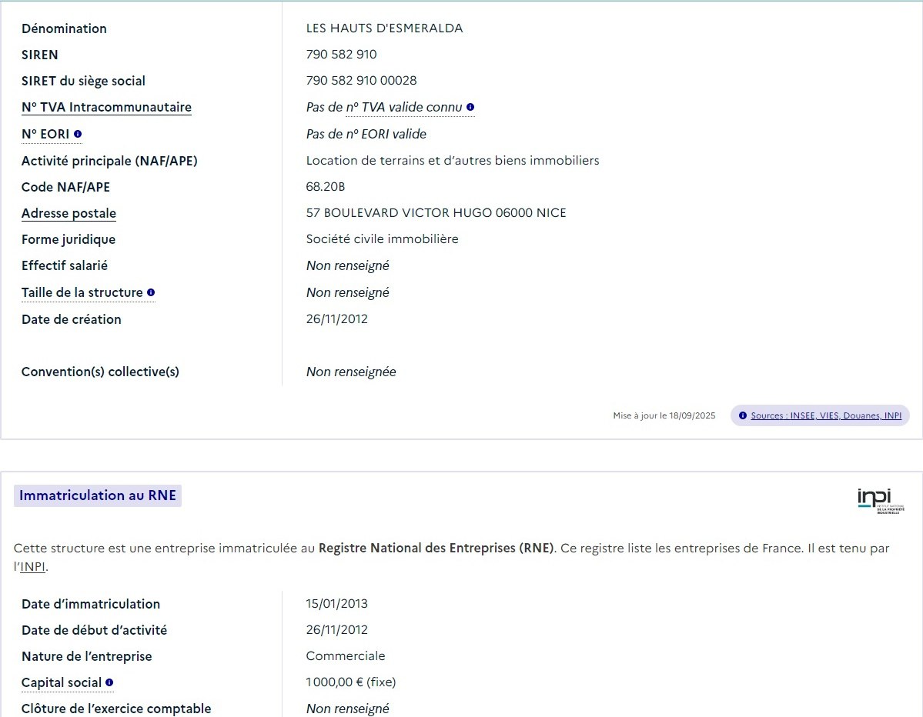Select the SIRET value 790 582 910 00028

click(x=361, y=81)
